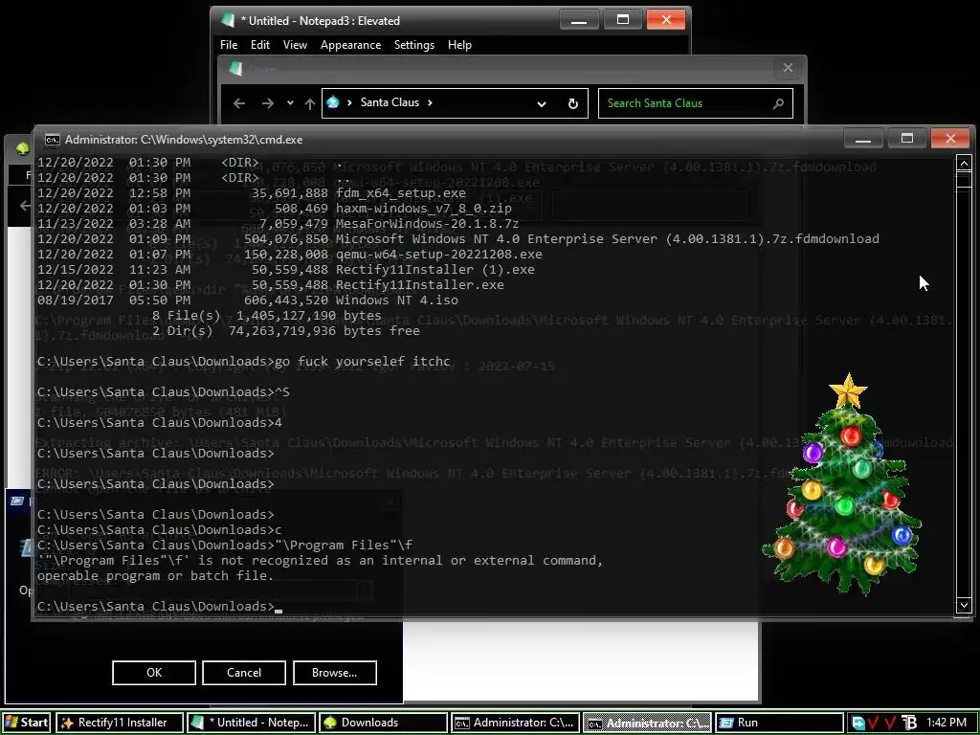Close the Open file dialog

(x=788, y=68)
